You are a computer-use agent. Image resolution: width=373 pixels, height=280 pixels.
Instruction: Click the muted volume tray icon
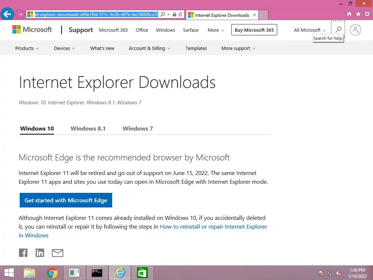[339, 273]
